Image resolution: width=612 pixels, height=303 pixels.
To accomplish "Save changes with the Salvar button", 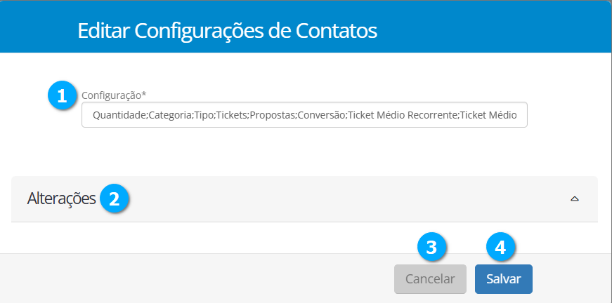I will [503, 278].
